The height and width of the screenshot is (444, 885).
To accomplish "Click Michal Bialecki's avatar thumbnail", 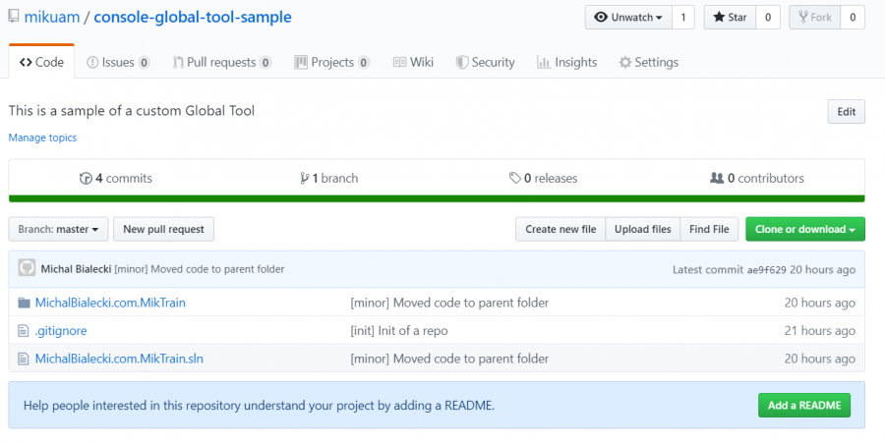I will click(x=27, y=269).
